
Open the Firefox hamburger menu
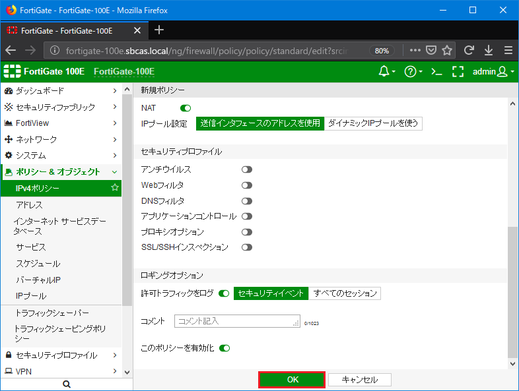pyautogui.click(x=508, y=50)
